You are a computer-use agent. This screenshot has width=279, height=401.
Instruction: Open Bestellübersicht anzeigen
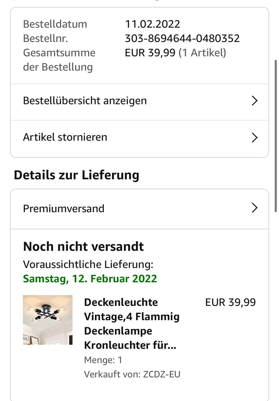pos(85,101)
